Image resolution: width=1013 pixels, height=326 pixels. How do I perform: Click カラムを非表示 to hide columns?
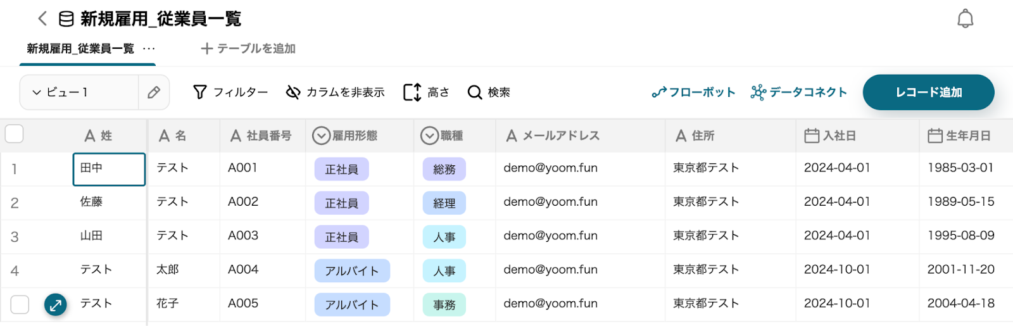[x=336, y=92]
